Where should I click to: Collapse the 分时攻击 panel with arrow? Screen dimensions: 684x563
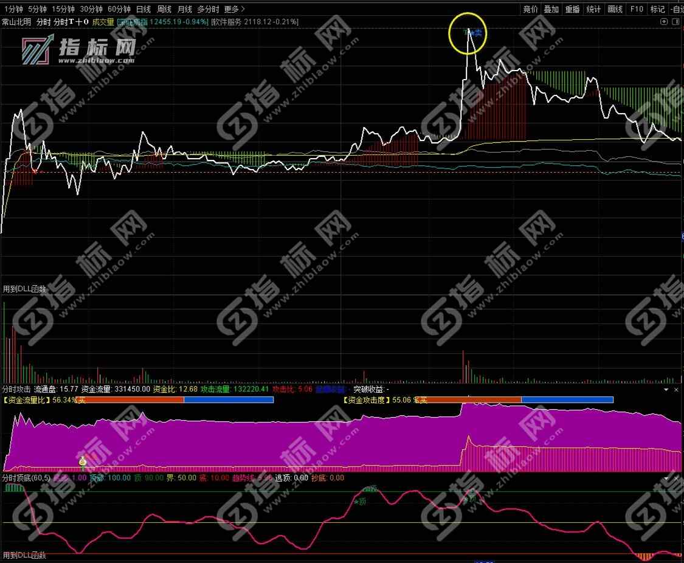tap(666, 389)
